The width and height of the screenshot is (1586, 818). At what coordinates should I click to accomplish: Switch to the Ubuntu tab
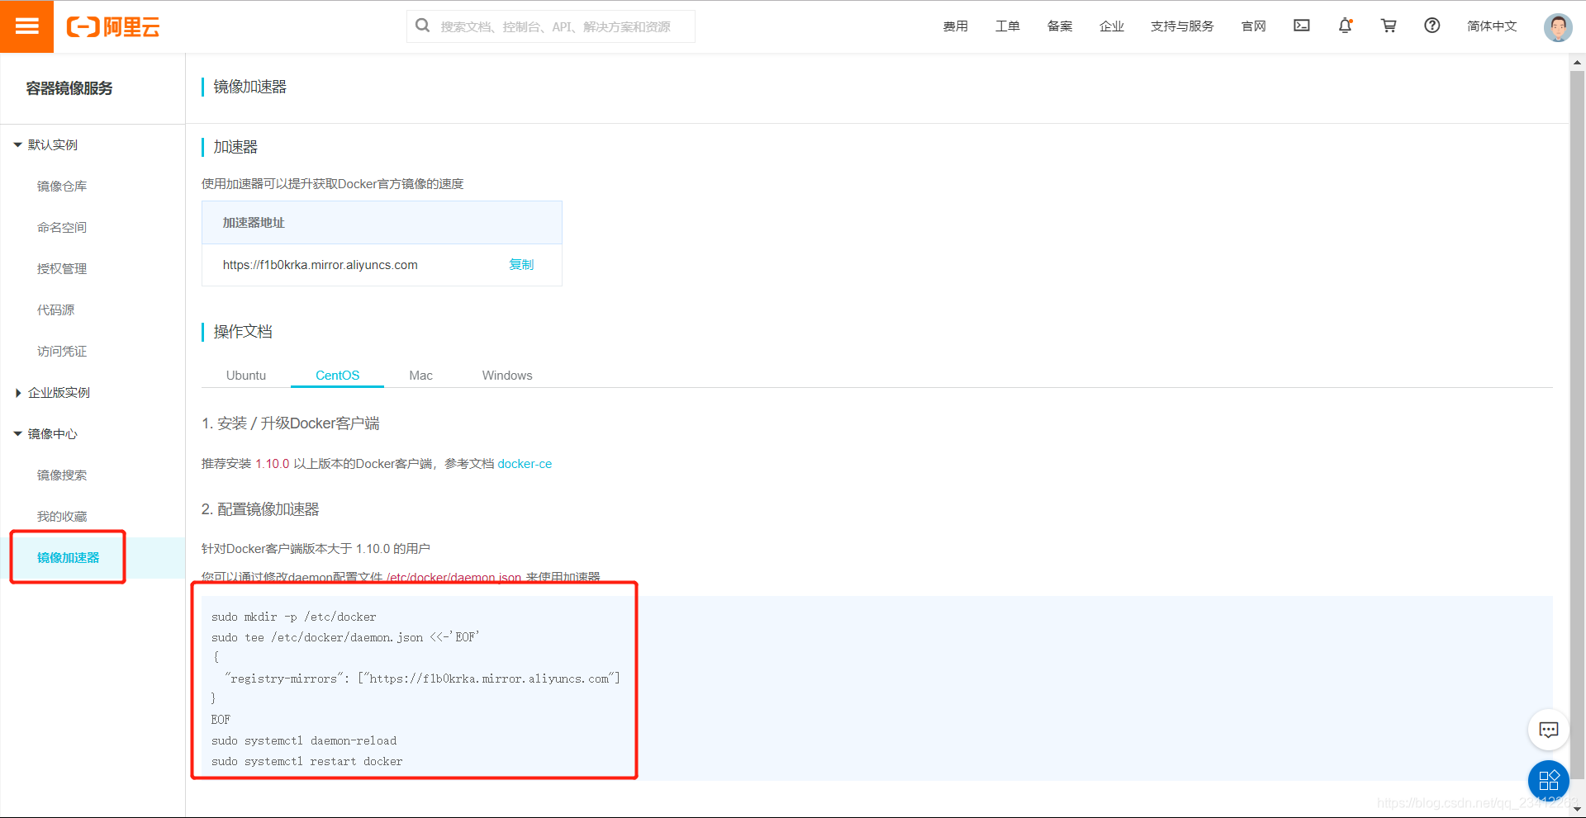pos(246,375)
